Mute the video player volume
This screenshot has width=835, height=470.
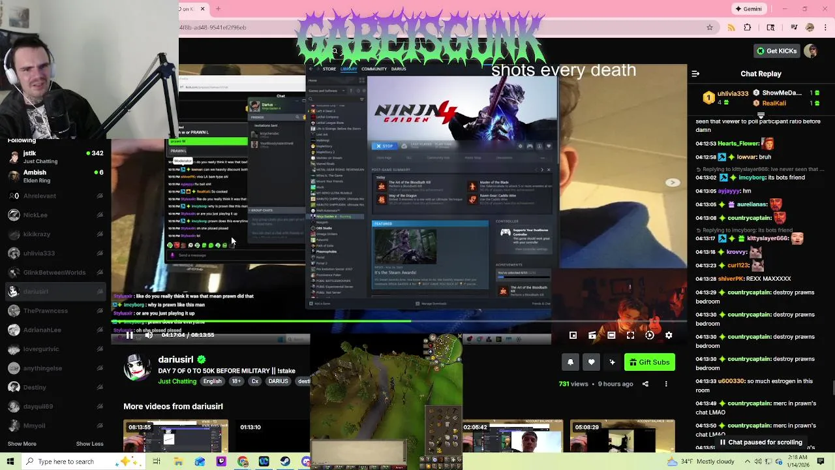click(x=149, y=335)
